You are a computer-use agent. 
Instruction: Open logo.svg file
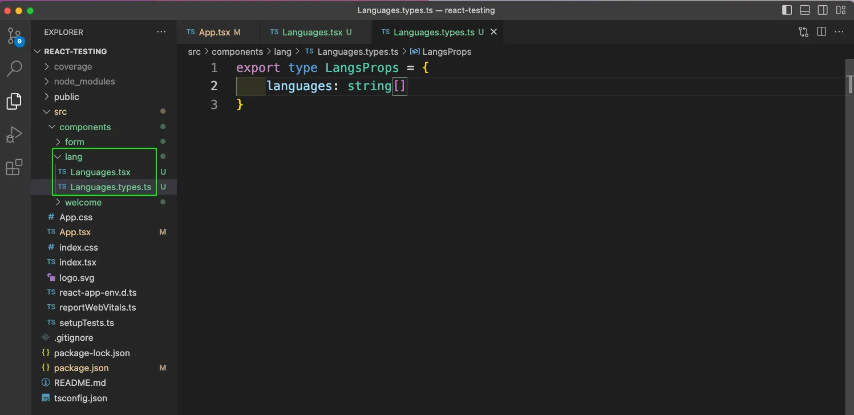104,278
